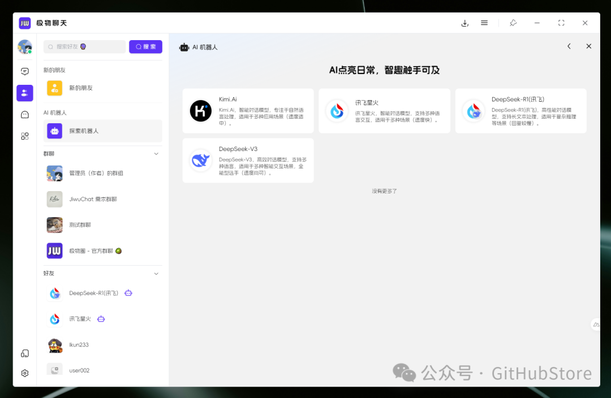The height and width of the screenshot is (398, 611).
Task: Open the hamburger menu in the title bar
Action: point(484,23)
